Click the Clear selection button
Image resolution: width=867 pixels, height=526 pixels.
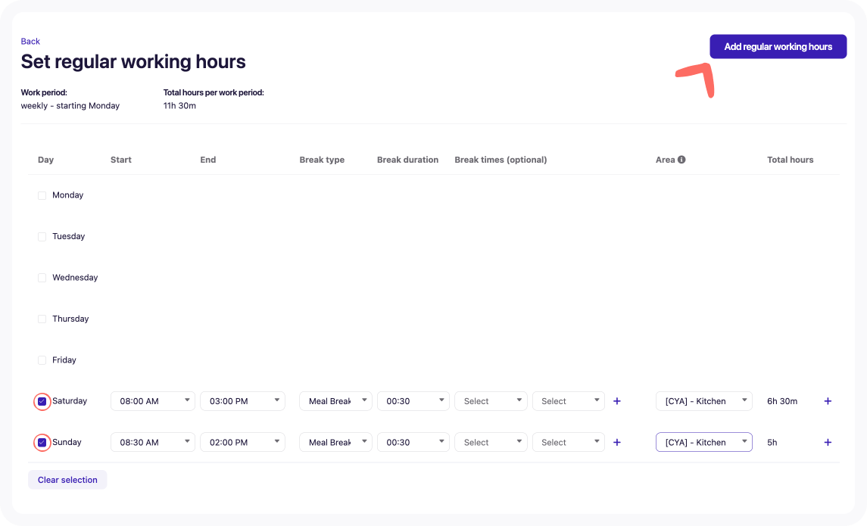pos(67,480)
